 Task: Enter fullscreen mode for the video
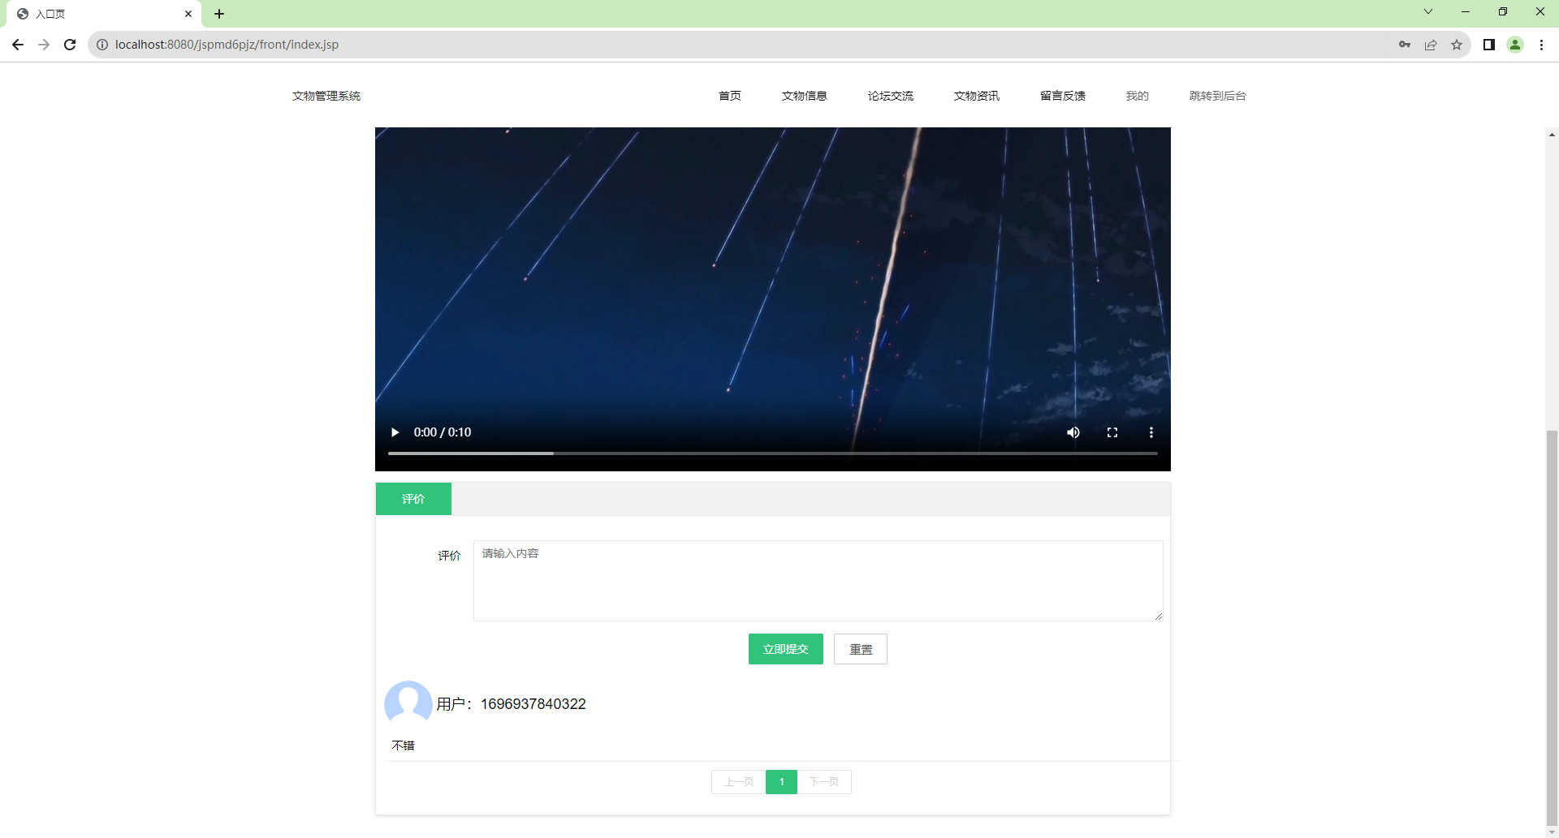[x=1112, y=432]
